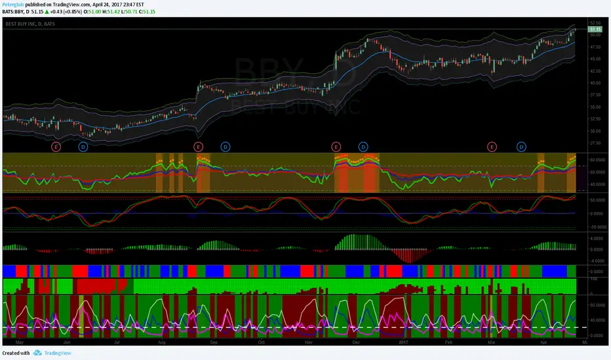Open the earnings marker E at start of March
This screenshot has height=360, width=611.
492,147
